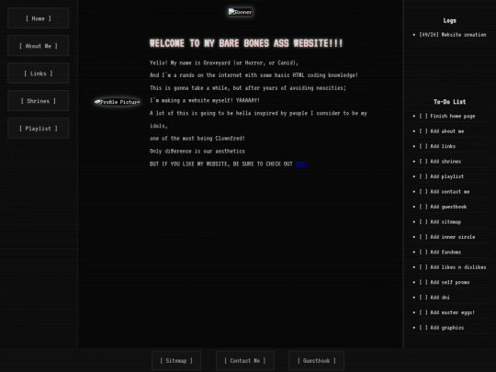Open the Guestbook footer button
The width and height of the screenshot is (496, 372).
316,361
